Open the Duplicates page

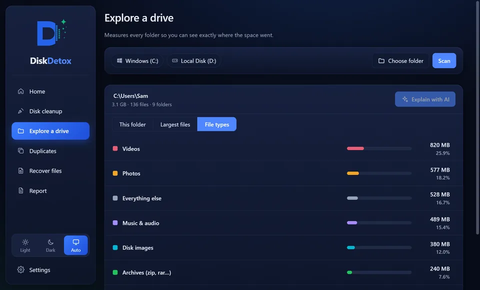50,151
